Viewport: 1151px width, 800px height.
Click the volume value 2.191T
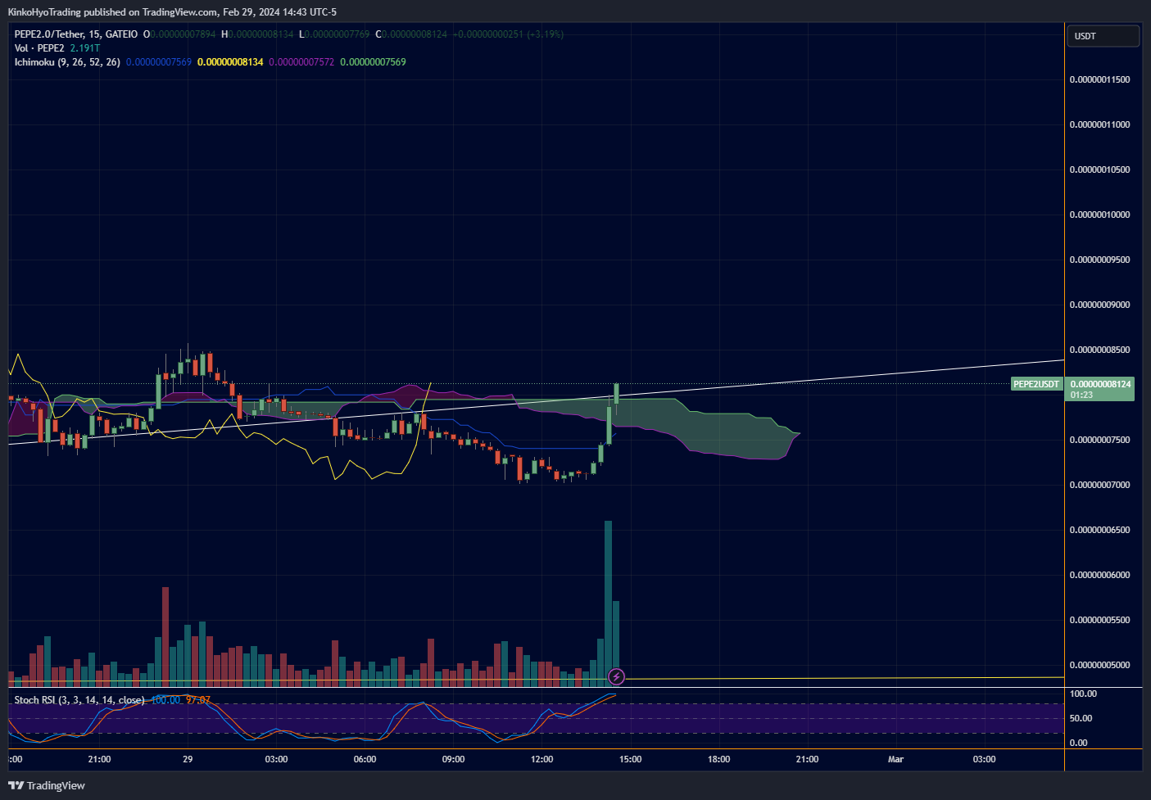pos(85,48)
